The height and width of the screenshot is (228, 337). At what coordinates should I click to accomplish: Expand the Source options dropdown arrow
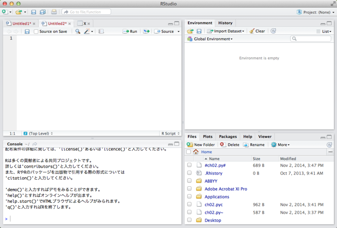coord(178,32)
